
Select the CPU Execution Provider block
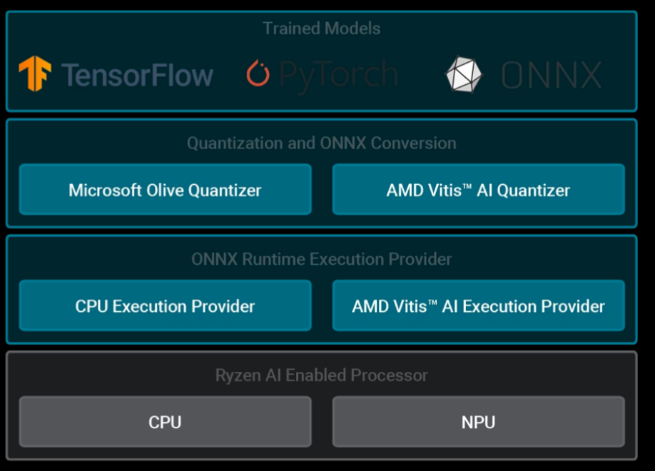[166, 305]
